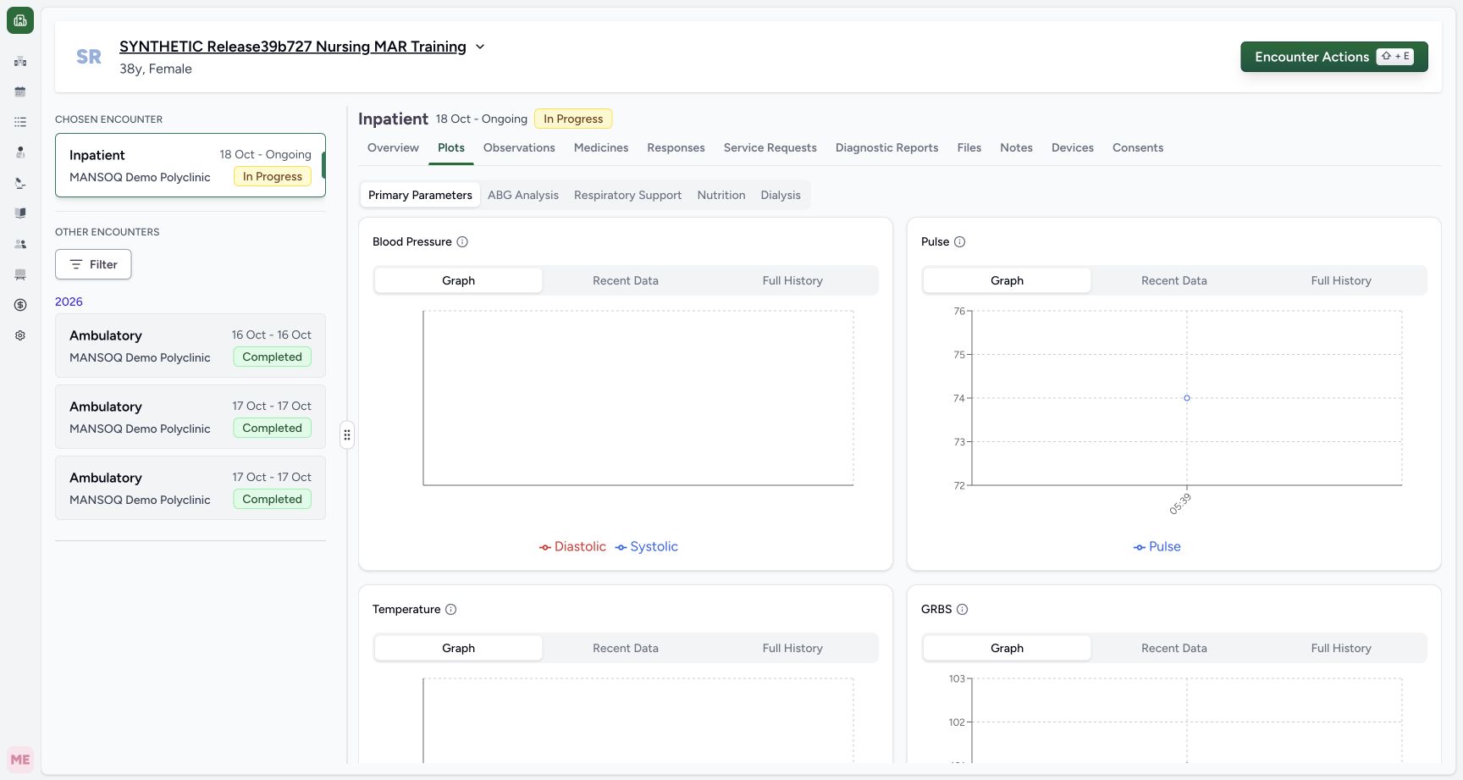
Task: Open the dollar billing sidebar icon
Action: pyautogui.click(x=20, y=305)
